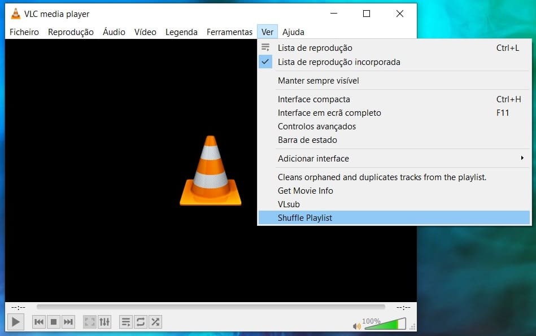Screen dimensions: 536x336
Task: Open the Ajuda menu
Action: click(x=293, y=32)
